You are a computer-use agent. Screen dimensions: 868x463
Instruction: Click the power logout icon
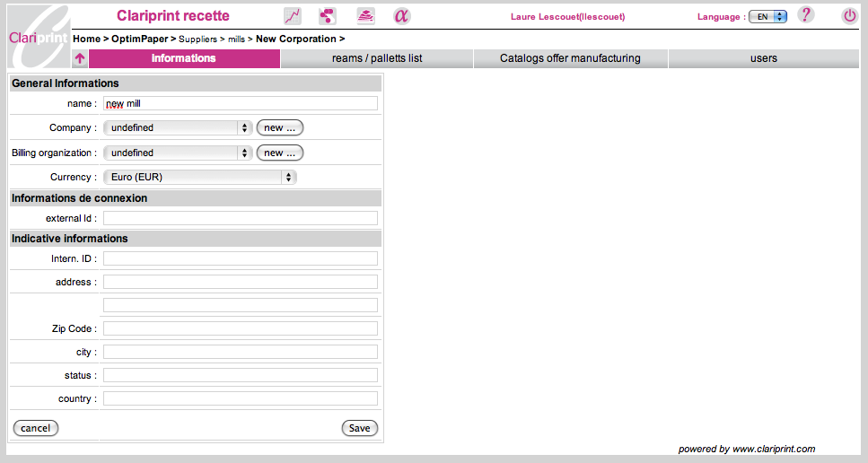[849, 16]
